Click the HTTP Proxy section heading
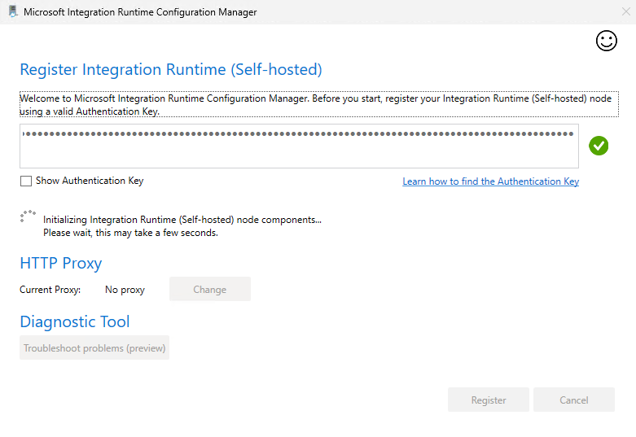Screen dimensions: 636x437 click(61, 263)
